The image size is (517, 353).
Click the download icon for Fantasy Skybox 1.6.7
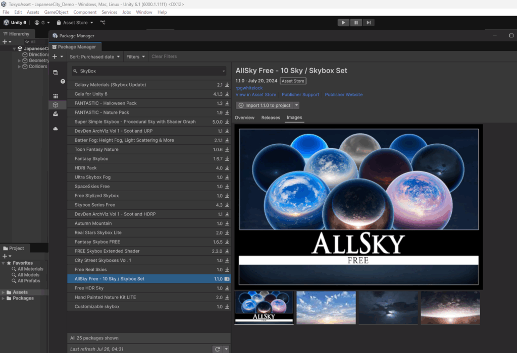click(227, 159)
